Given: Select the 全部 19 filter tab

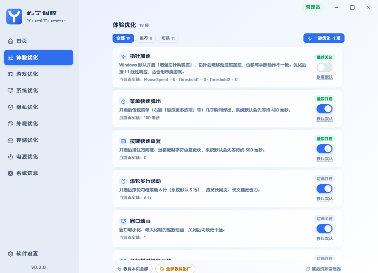Looking at the screenshot, I should point(123,38).
